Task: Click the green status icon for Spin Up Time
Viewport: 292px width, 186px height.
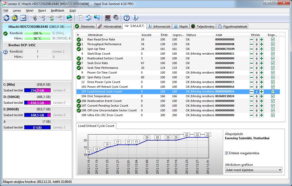Action: [x=79, y=49]
